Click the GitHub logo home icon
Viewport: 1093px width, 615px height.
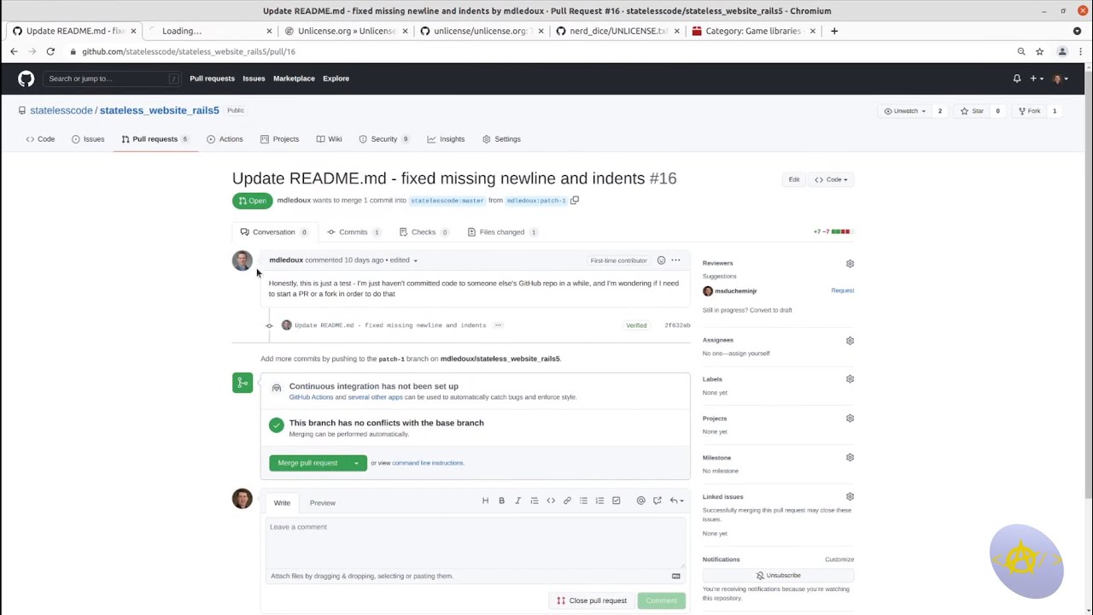point(26,79)
